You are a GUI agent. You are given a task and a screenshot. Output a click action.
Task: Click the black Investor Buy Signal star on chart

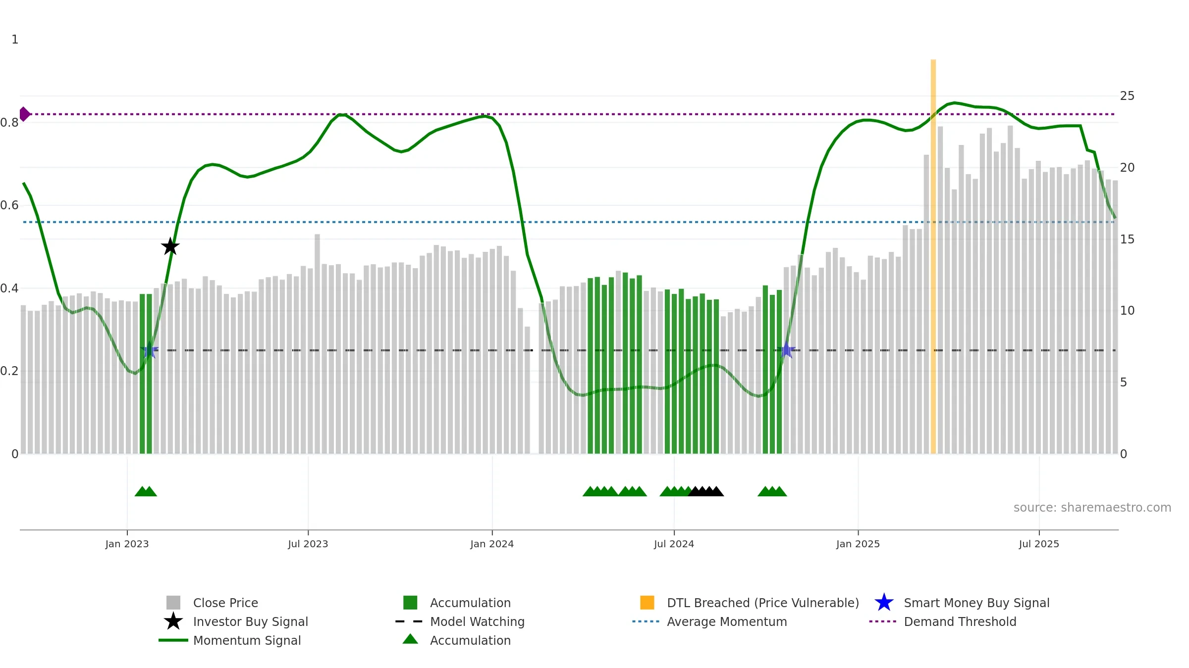pyautogui.click(x=170, y=246)
